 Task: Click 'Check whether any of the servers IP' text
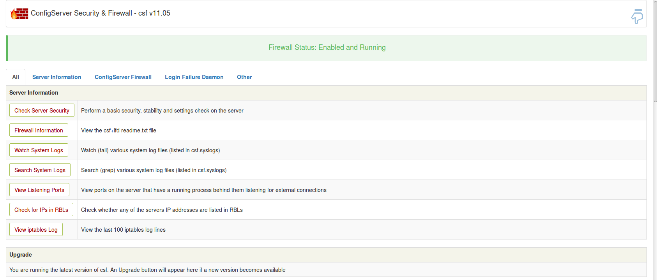point(162,210)
